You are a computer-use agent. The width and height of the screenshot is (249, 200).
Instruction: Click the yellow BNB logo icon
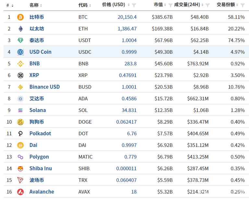[x=20, y=64]
